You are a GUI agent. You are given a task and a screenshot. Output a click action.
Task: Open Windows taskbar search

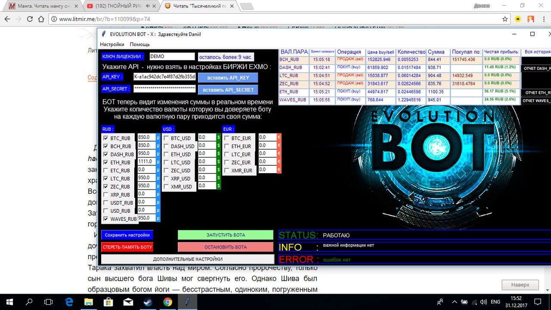(x=29, y=302)
